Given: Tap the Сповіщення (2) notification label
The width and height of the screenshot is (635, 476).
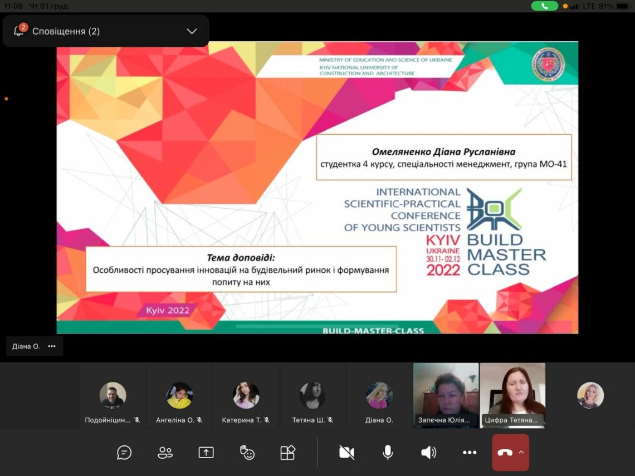Looking at the screenshot, I should tap(66, 31).
